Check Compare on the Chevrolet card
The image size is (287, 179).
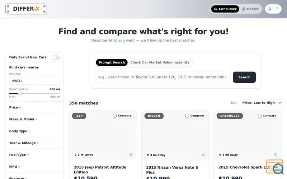pos(259,116)
